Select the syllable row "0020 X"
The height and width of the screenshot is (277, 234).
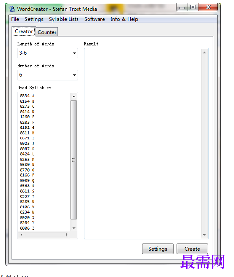click(x=27, y=218)
